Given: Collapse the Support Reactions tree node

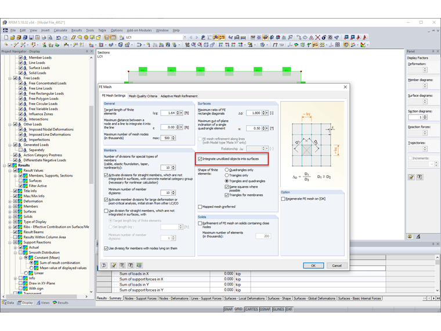Looking at the screenshot, I should pyautogui.click(x=10, y=242).
